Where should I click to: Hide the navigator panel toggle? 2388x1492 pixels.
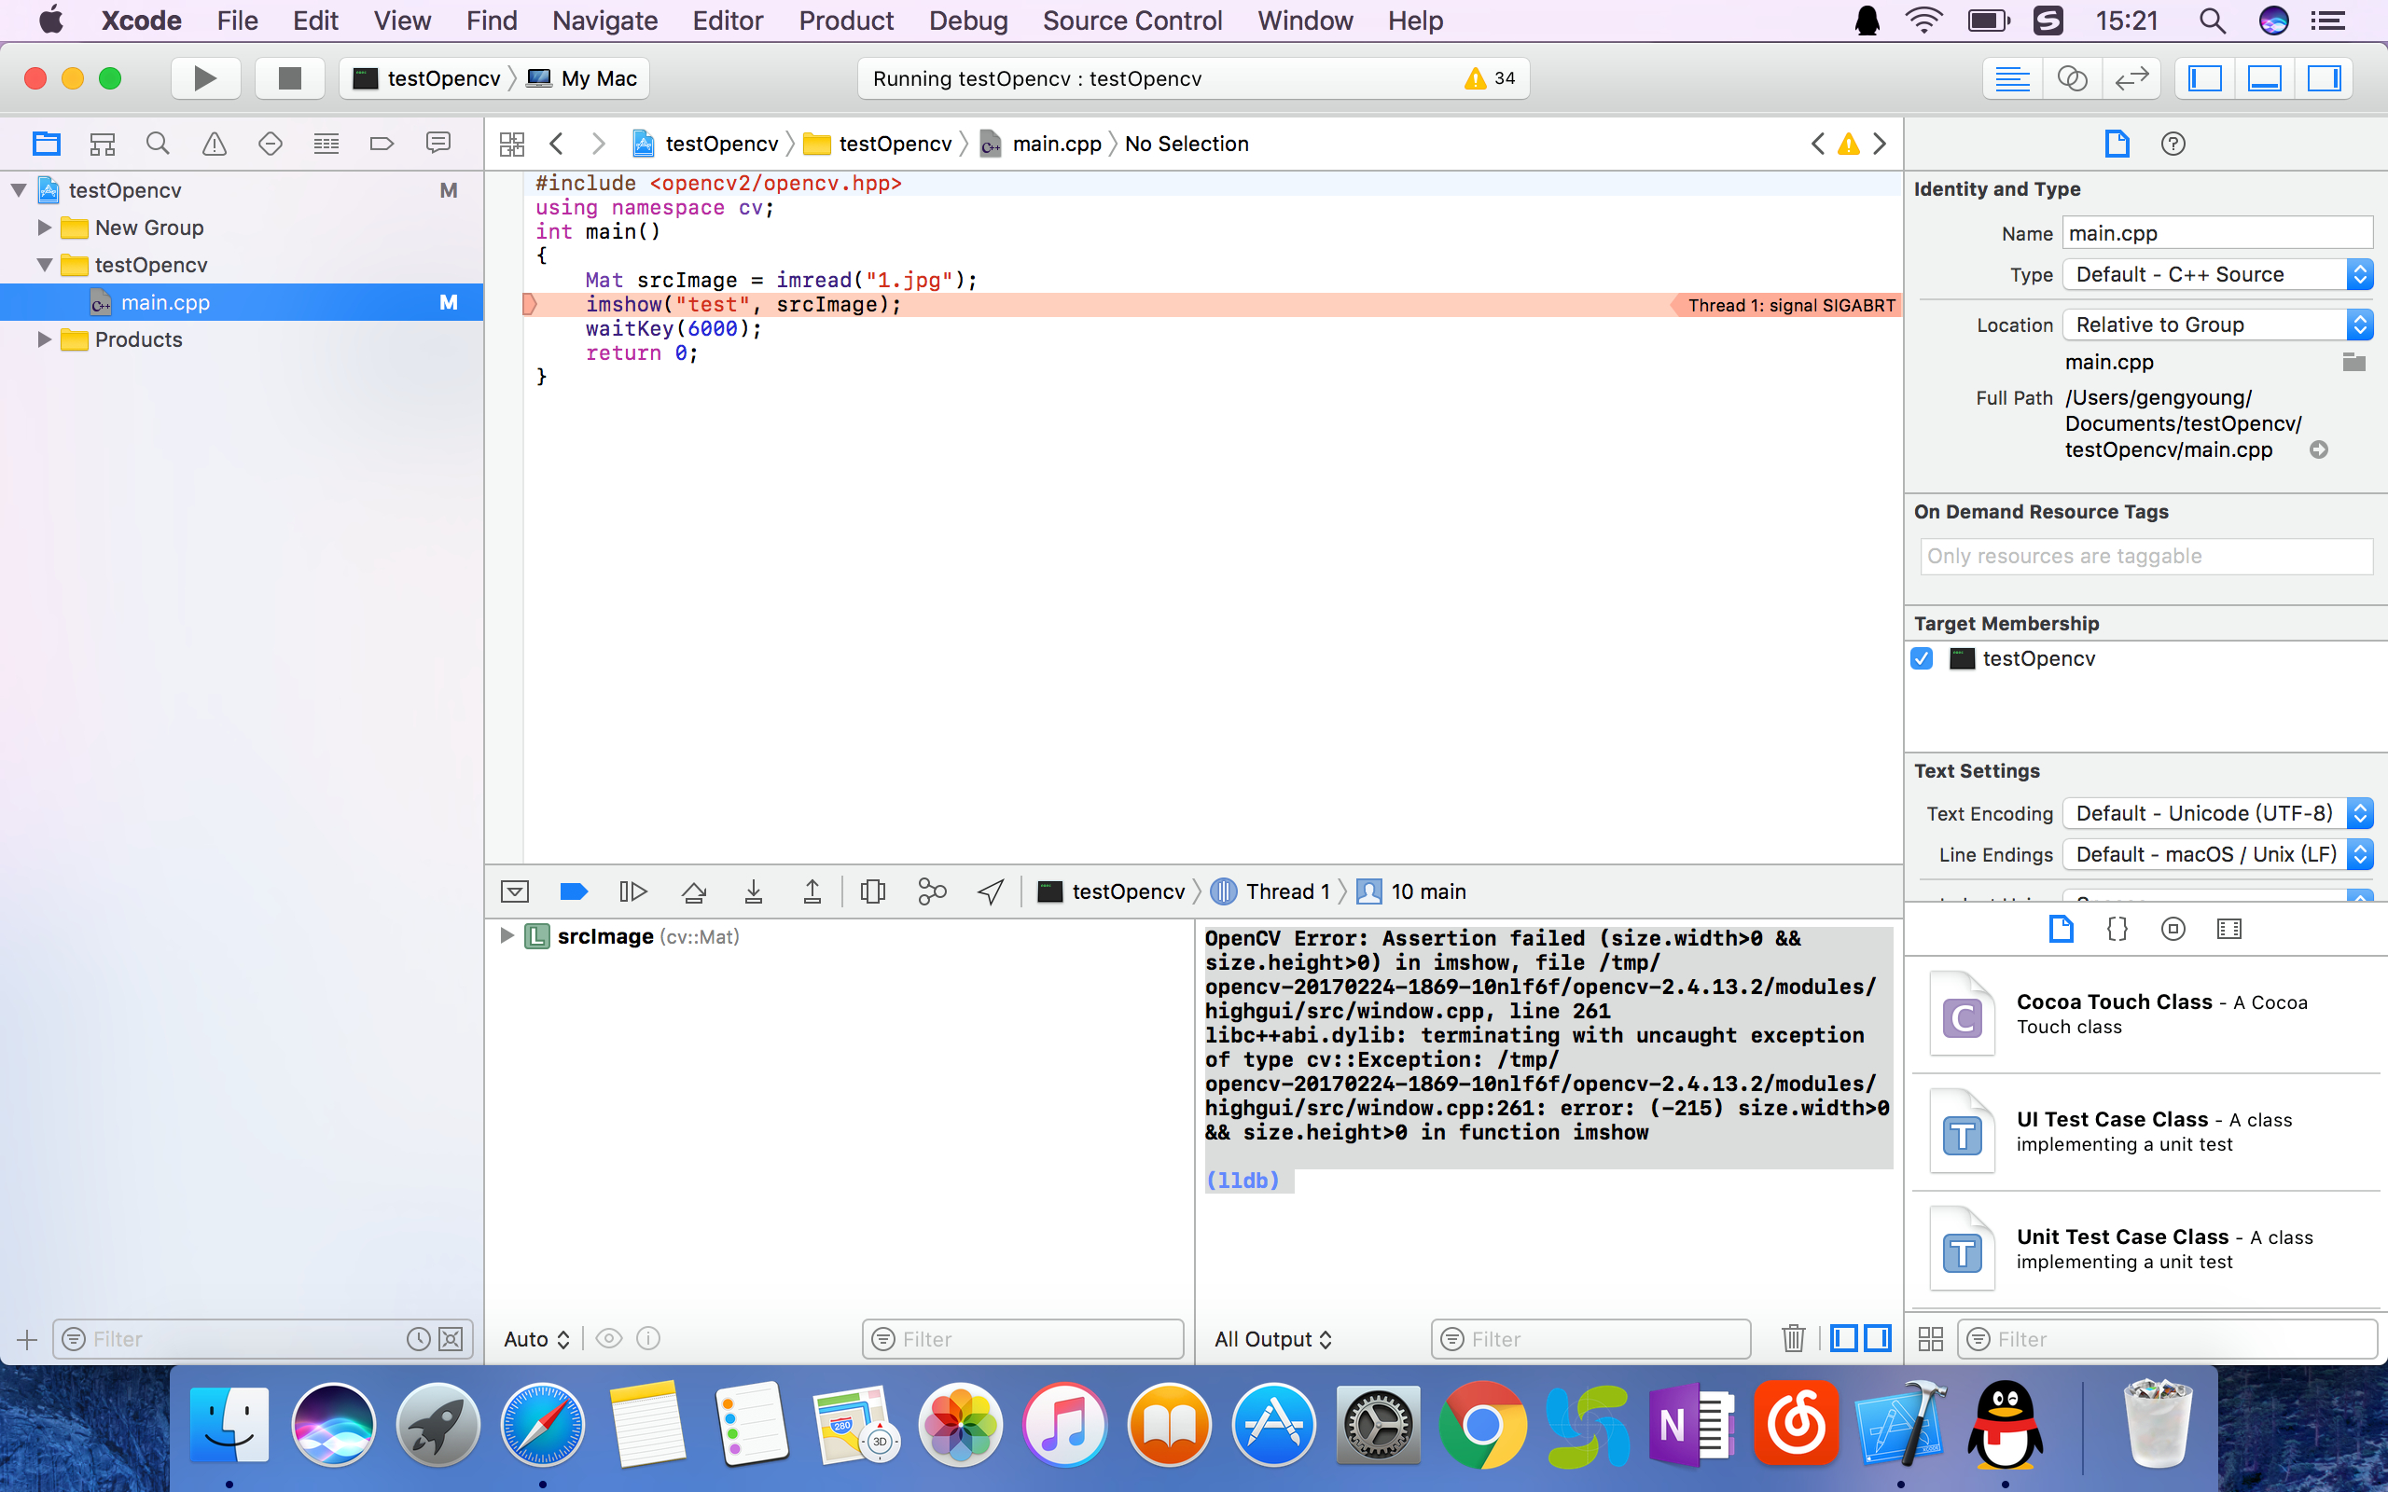coord(2204,78)
